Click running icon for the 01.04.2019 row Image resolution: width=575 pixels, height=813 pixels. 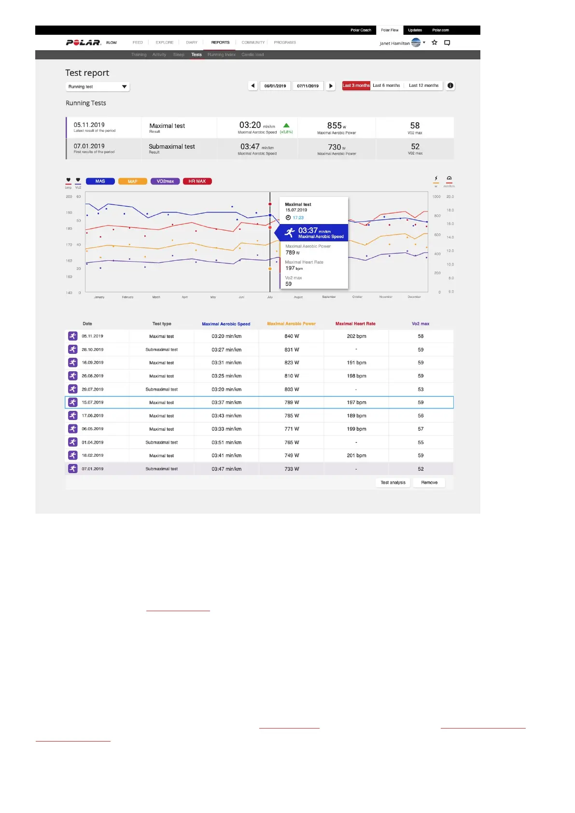[73, 442]
